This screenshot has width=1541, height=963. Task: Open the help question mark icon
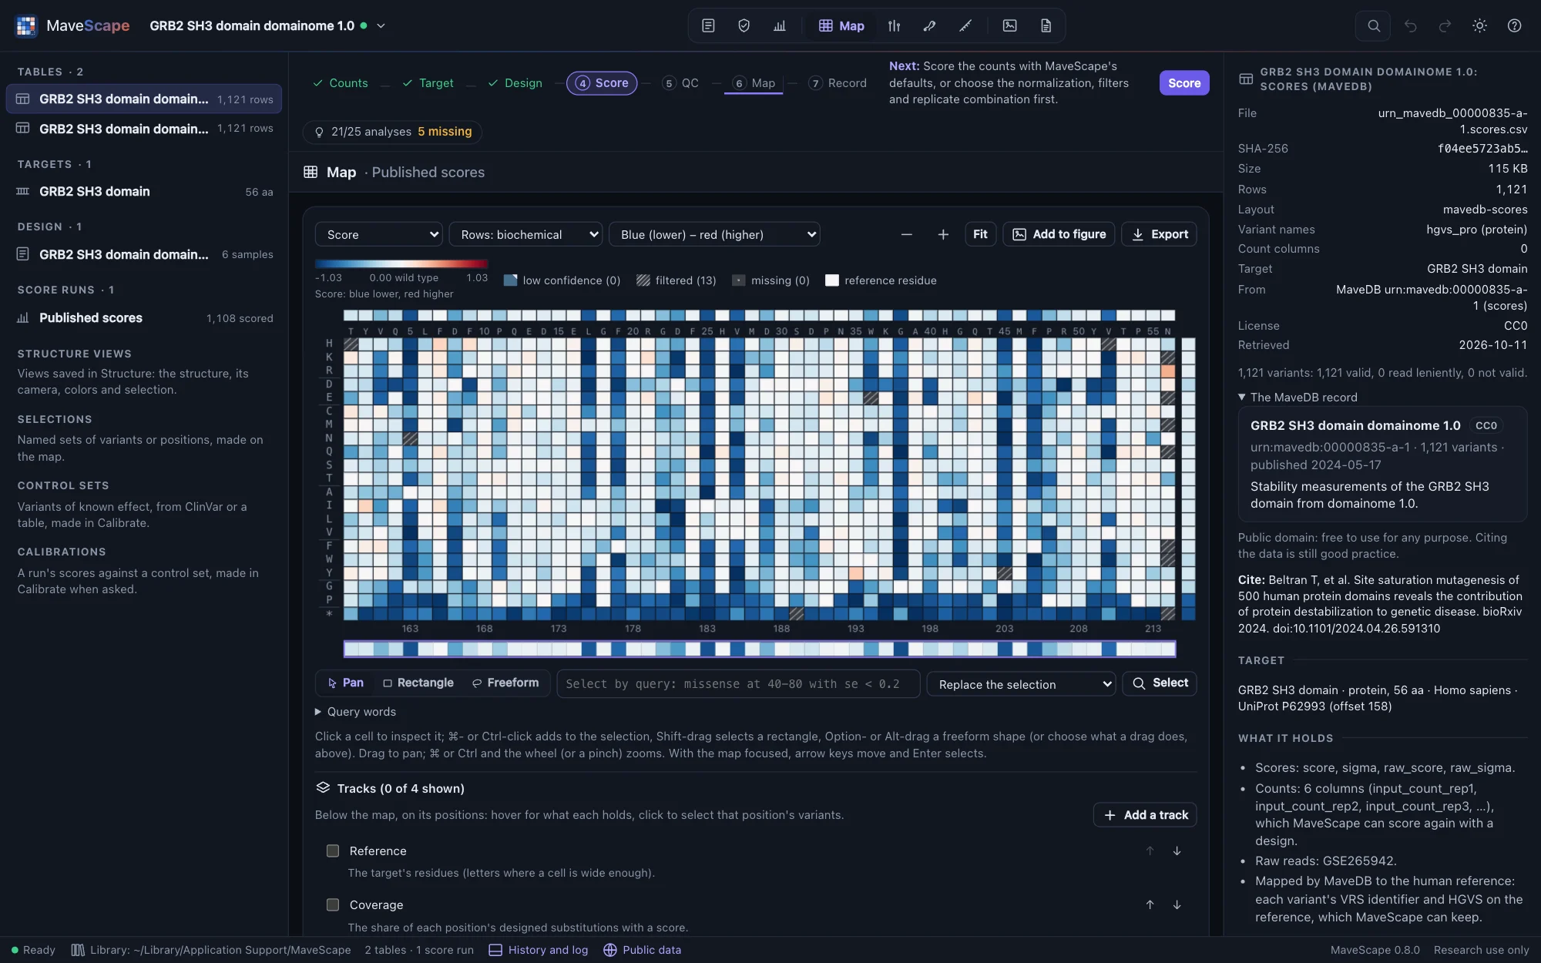click(1514, 25)
